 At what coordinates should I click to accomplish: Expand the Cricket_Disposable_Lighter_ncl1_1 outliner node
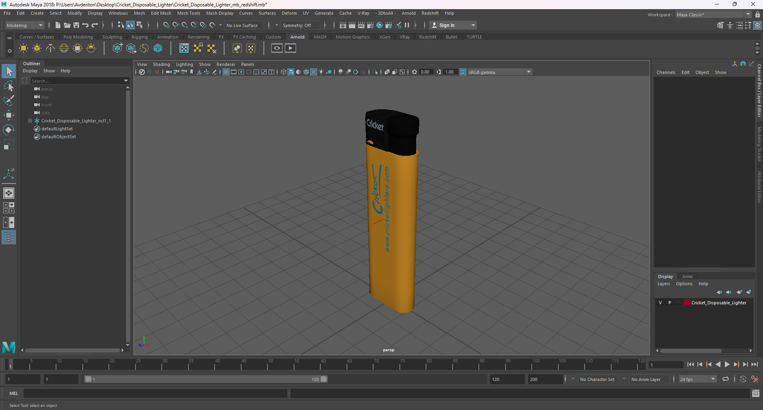point(30,121)
